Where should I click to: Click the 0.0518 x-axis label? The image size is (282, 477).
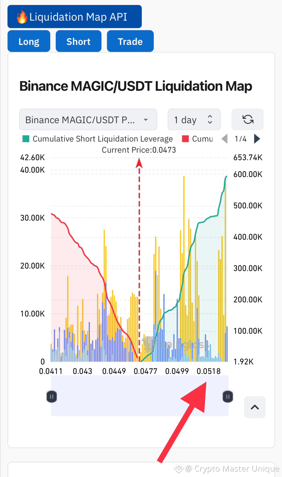pos(209,371)
